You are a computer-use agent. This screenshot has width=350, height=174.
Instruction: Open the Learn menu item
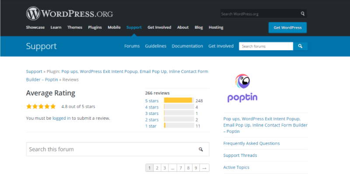(x=56, y=28)
